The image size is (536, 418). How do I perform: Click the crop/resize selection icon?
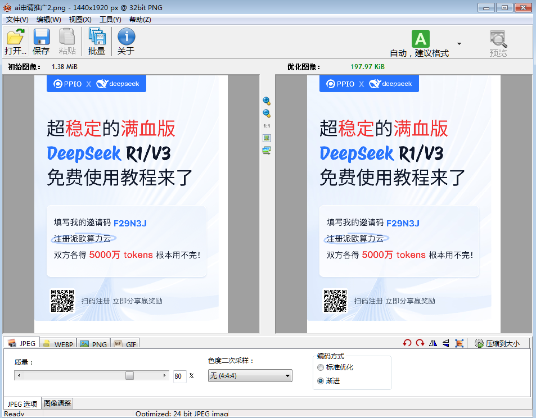click(460, 343)
